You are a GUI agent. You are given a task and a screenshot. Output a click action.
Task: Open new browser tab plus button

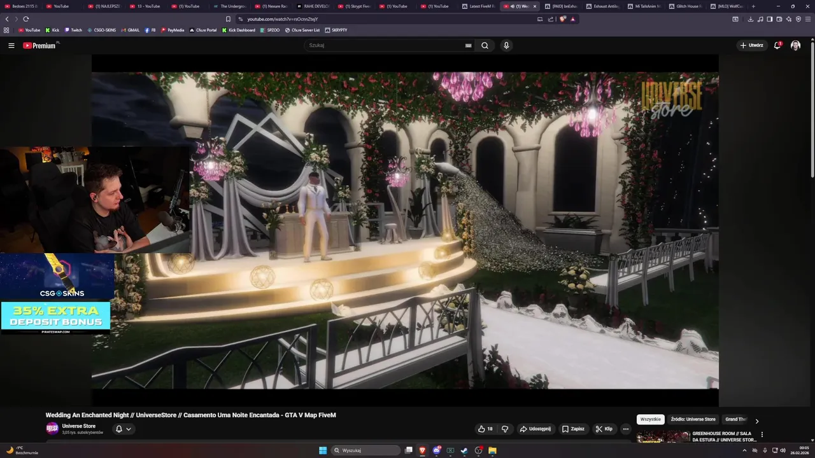coord(753,6)
